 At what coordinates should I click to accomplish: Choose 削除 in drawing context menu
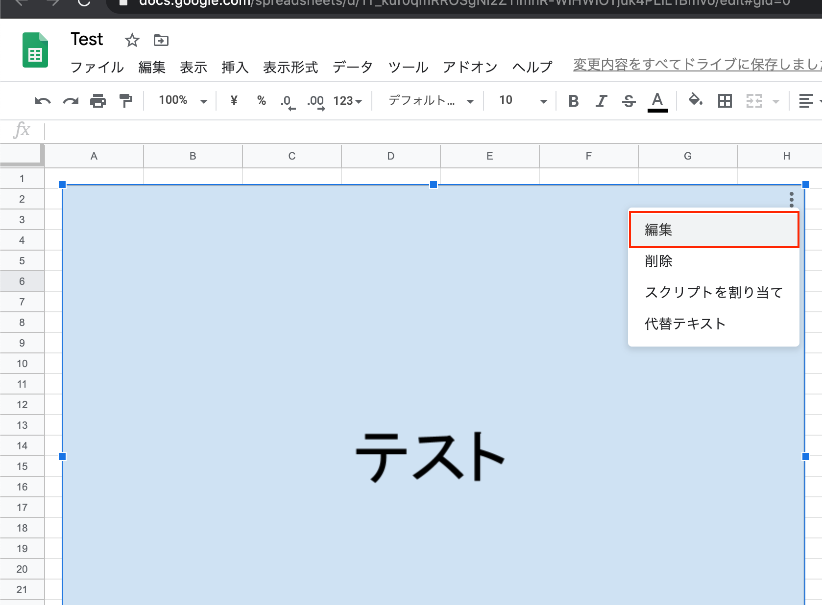click(x=714, y=261)
